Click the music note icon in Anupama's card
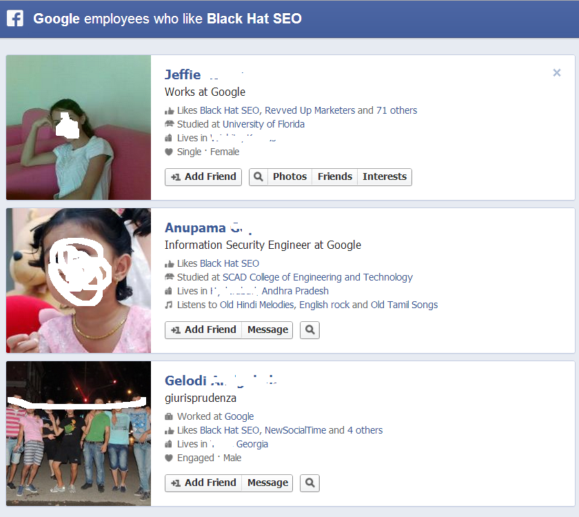579x517 pixels. pyautogui.click(x=169, y=305)
